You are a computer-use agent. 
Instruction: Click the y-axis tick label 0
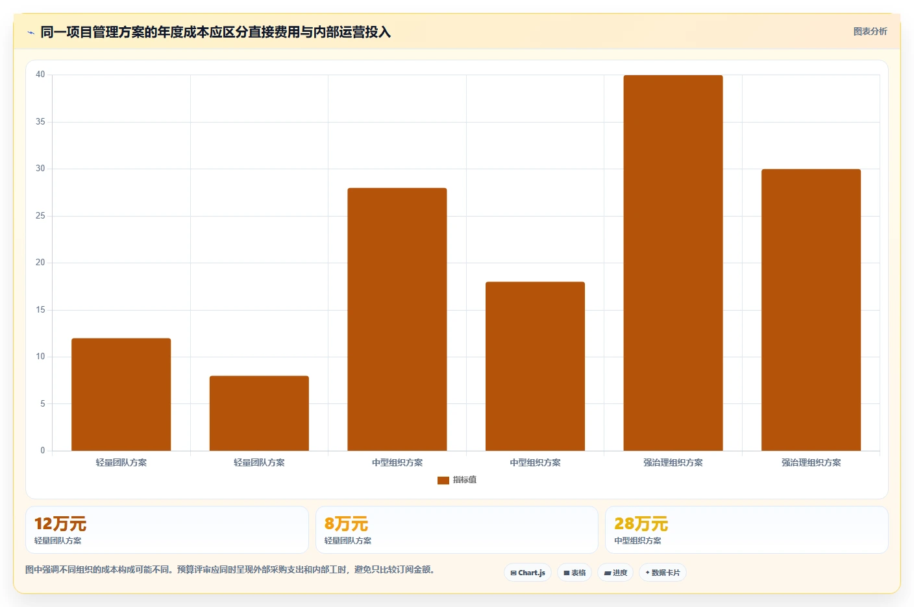43,451
